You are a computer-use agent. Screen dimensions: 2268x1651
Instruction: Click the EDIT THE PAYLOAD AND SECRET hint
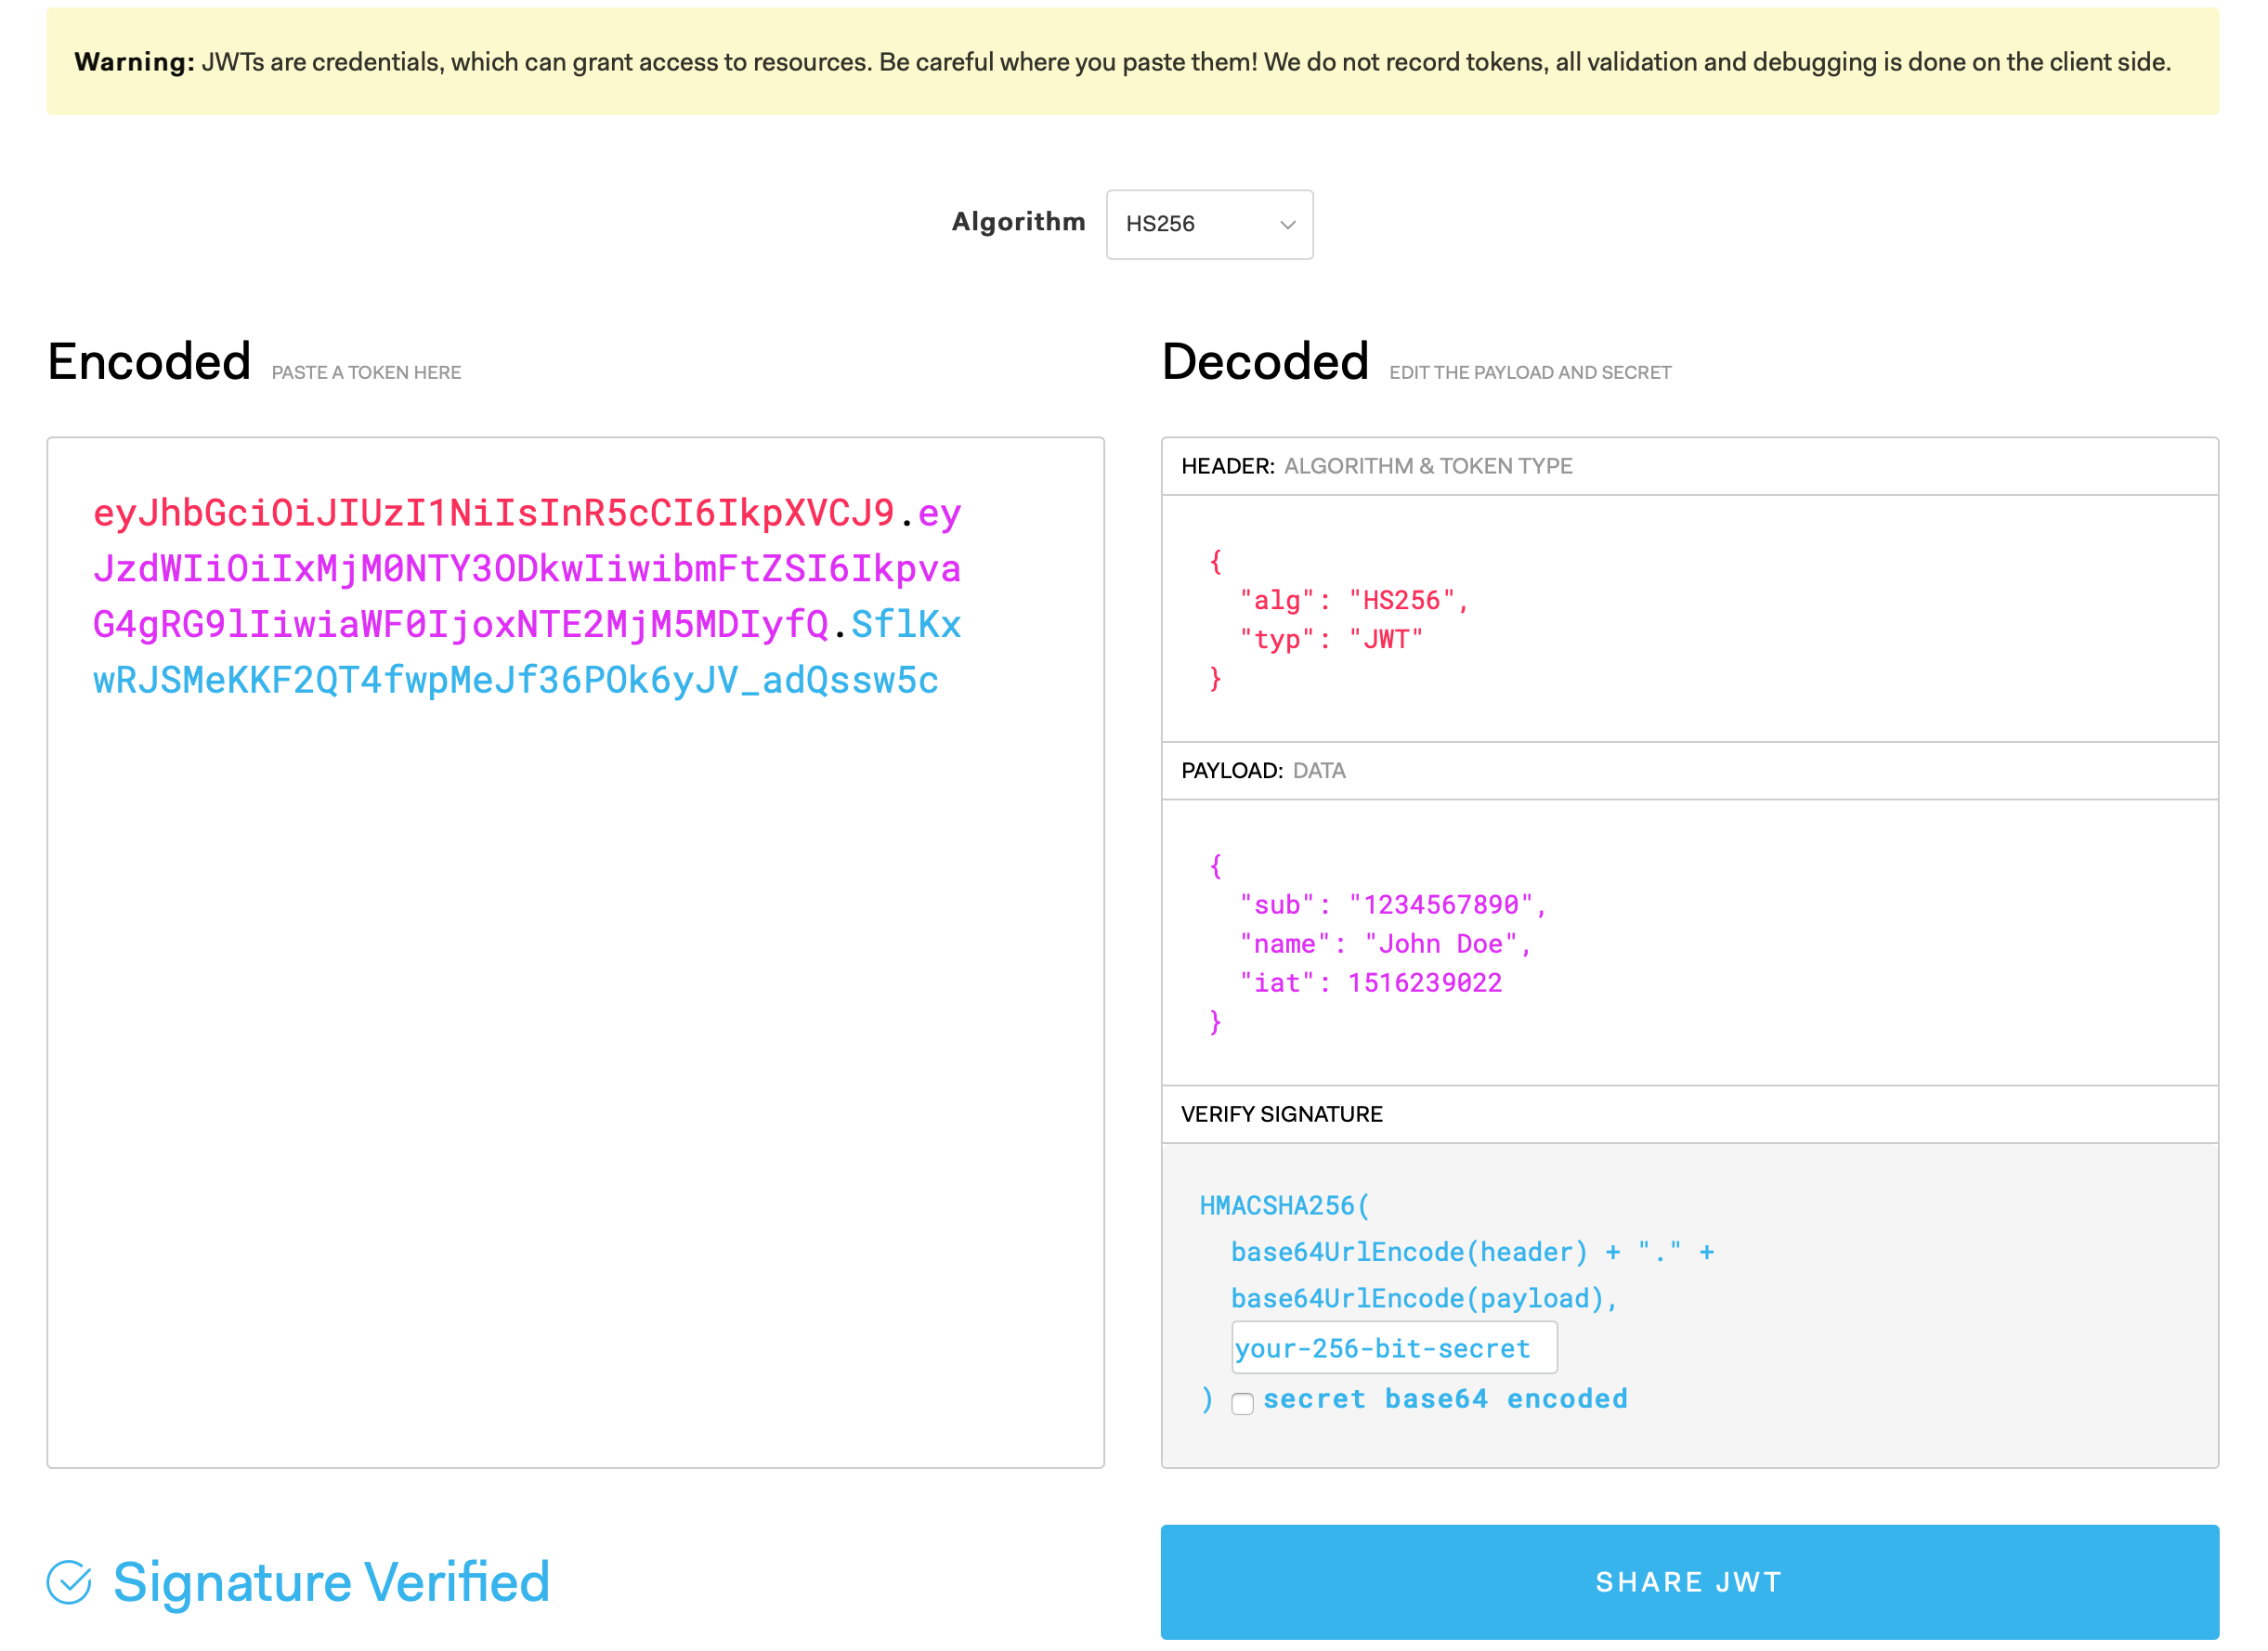pyautogui.click(x=1530, y=372)
